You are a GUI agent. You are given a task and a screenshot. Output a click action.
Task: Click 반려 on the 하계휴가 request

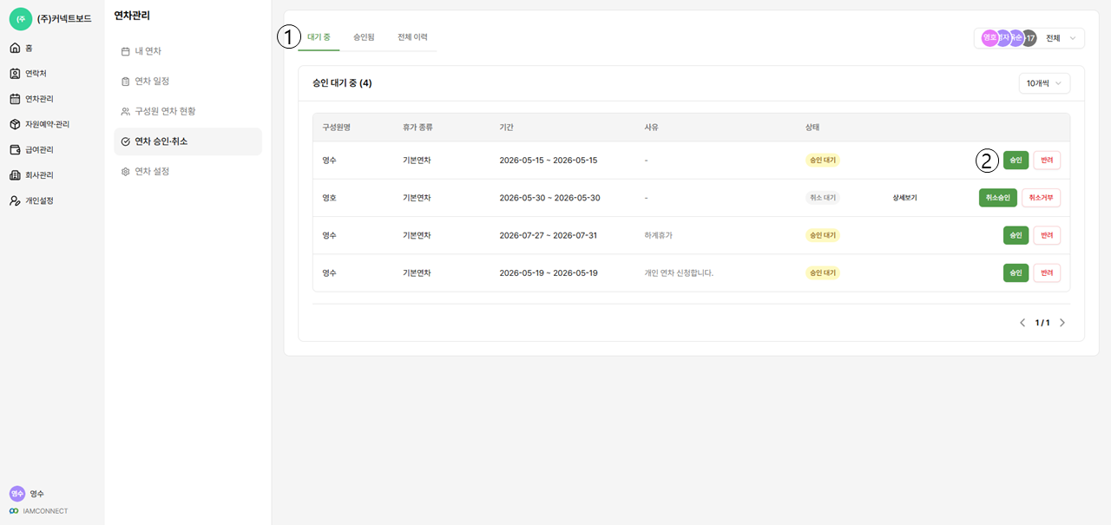tap(1047, 235)
